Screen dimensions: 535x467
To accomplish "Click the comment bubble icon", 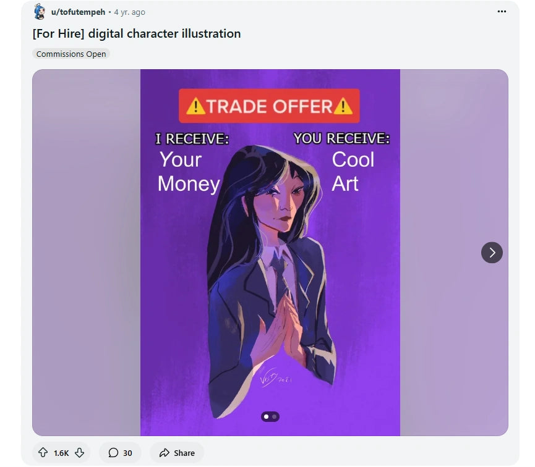I will [x=113, y=453].
